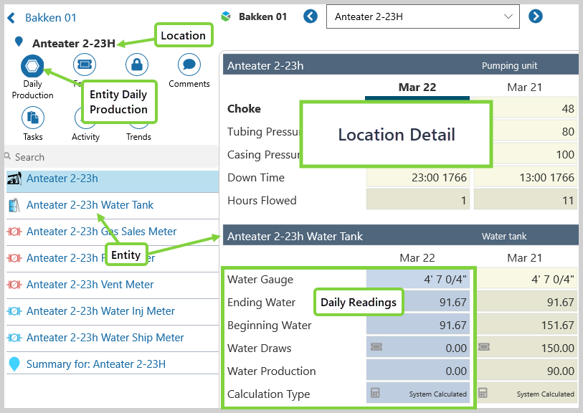The width and height of the screenshot is (583, 413).
Task: Open Anteater 2-23h Water Inj Meter
Action: [113, 311]
